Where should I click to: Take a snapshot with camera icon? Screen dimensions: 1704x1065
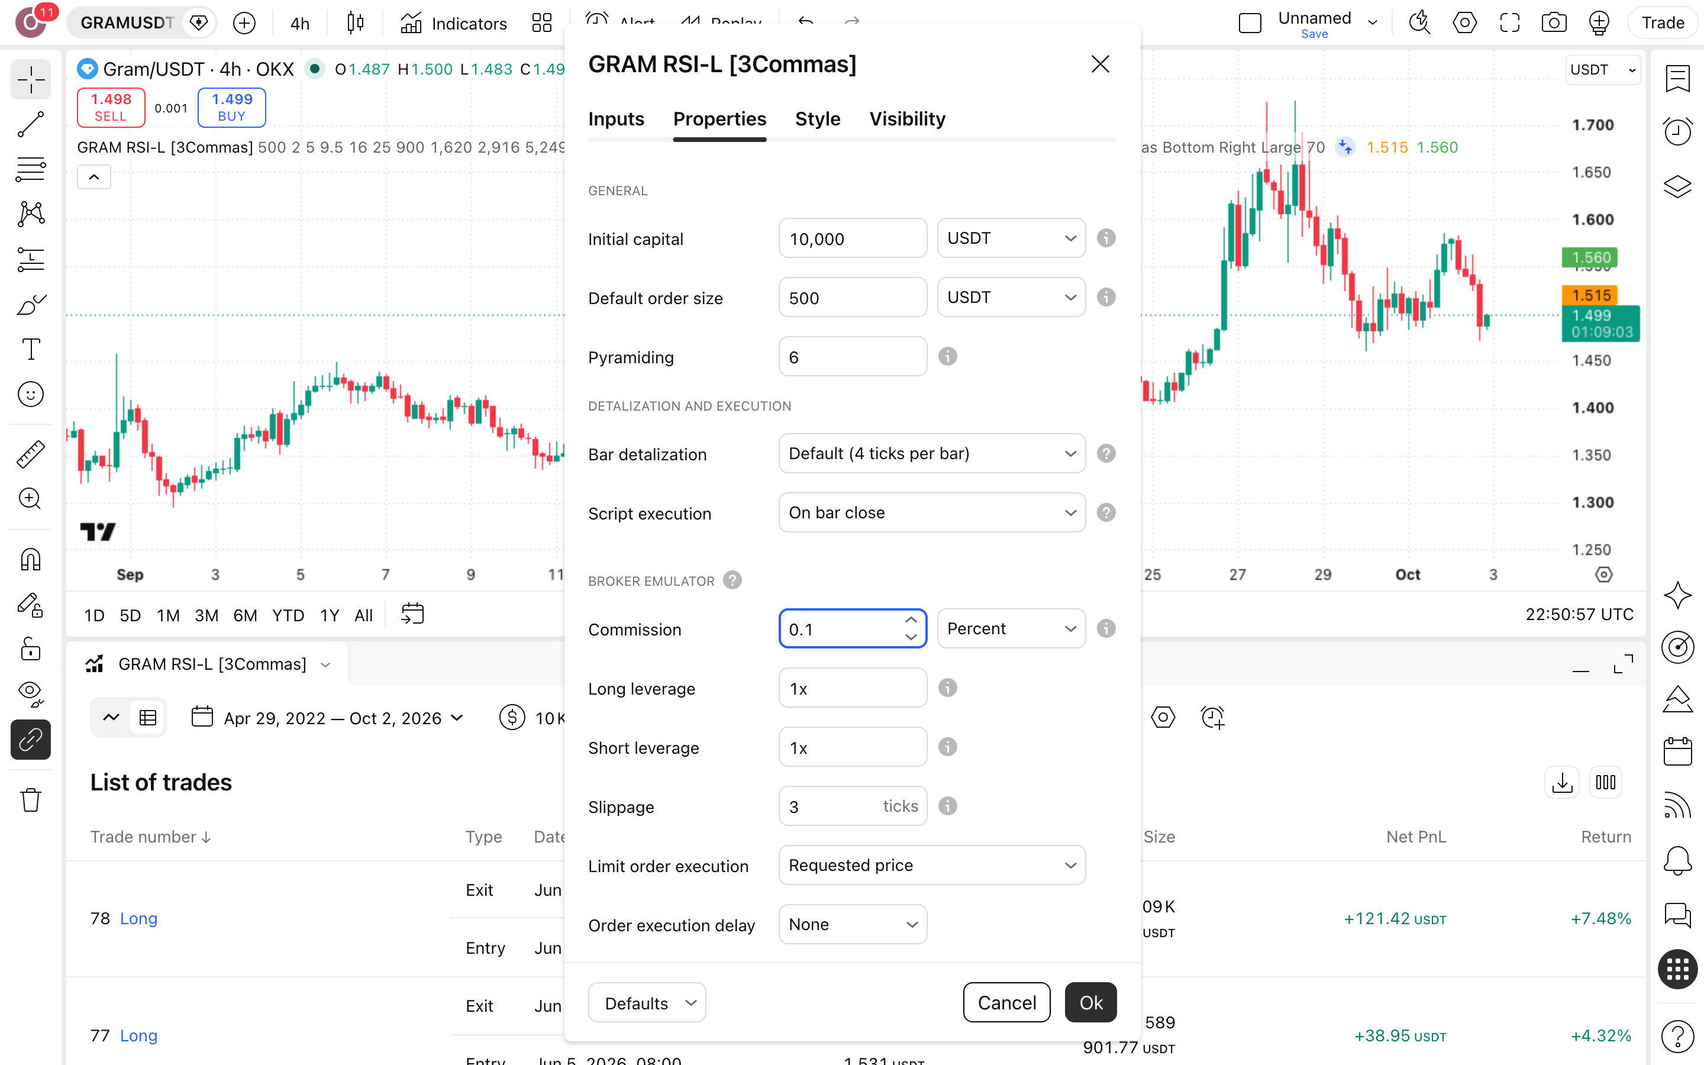[1553, 23]
